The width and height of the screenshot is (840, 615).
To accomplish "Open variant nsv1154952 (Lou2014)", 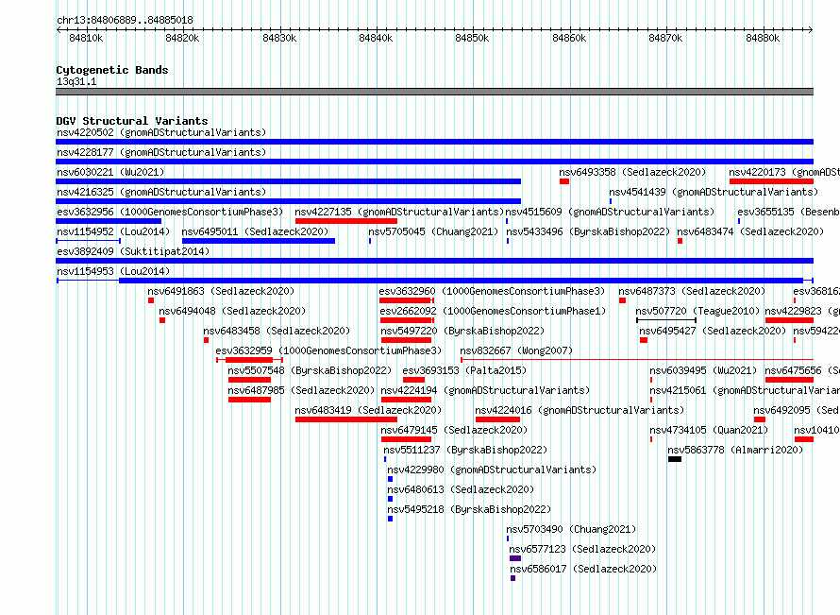I will point(113,231).
